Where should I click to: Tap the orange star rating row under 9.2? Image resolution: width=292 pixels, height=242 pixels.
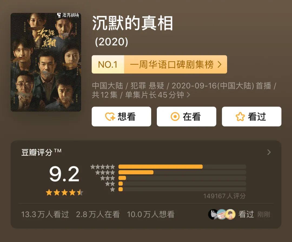coord(64,193)
